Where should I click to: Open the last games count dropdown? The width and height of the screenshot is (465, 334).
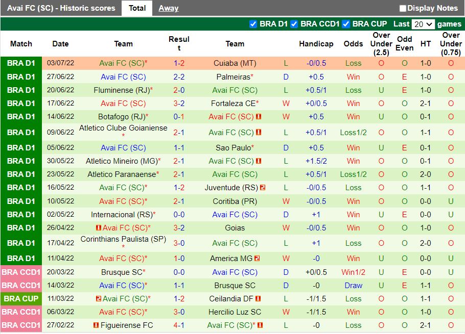(x=424, y=23)
